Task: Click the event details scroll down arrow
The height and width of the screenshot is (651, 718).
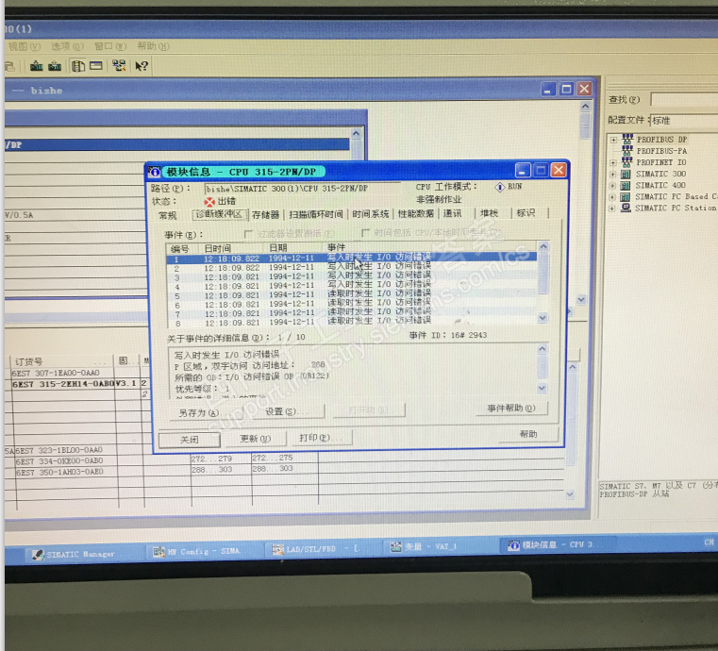Action: click(x=542, y=388)
